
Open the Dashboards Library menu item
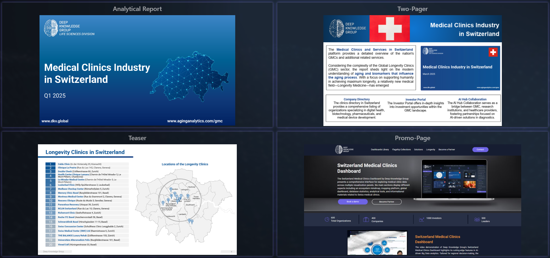[x=380, y=150]
